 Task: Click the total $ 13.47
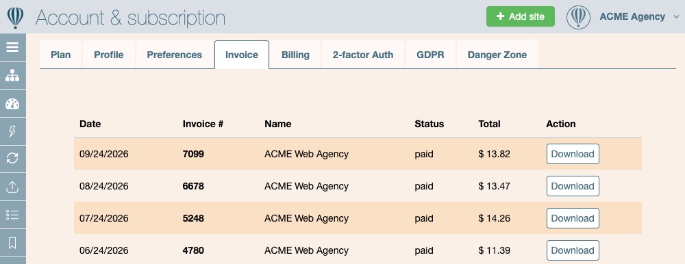(494, 186)
